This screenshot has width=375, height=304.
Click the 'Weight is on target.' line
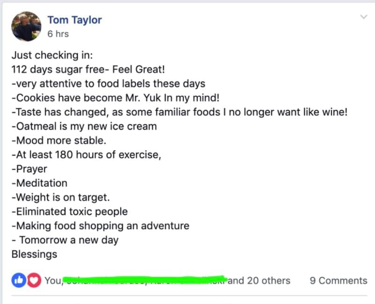(60, 197)
